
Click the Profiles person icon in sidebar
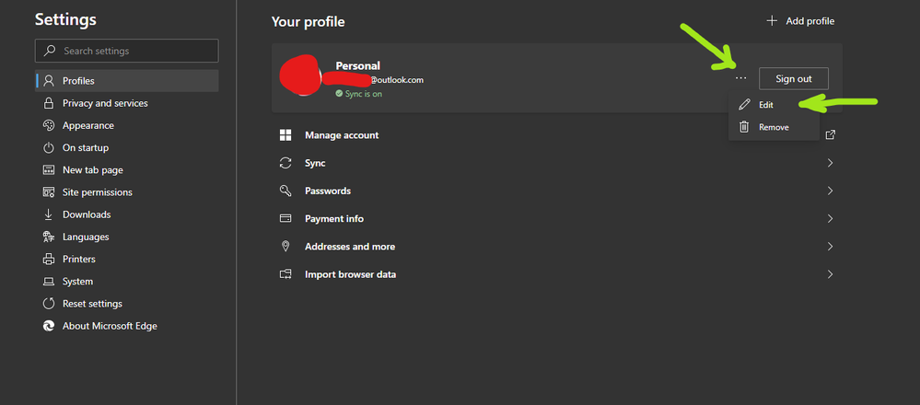point(50,81)
